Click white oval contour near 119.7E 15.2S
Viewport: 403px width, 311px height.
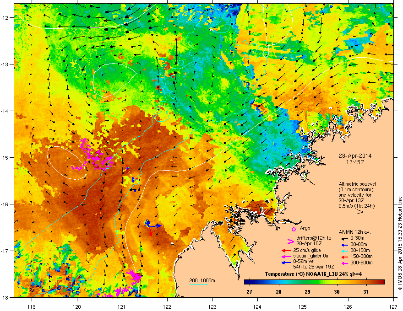coord(66,163)
